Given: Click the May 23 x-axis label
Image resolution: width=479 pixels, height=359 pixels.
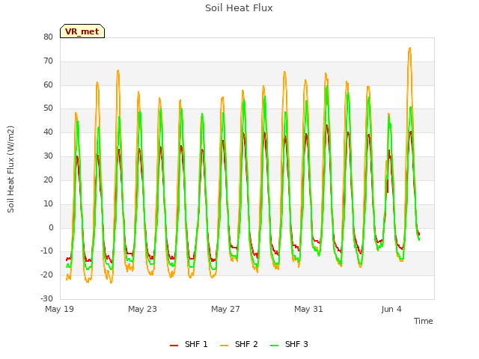Looking at the screenshot, I should [142, 309].
